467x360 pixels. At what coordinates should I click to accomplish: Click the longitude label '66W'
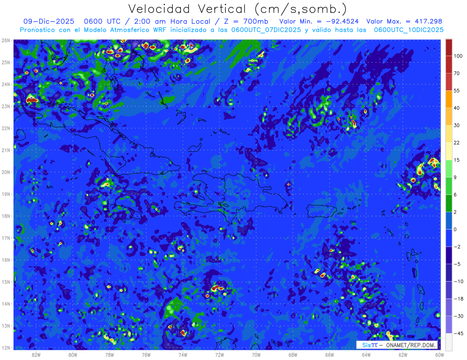(329, 355)
